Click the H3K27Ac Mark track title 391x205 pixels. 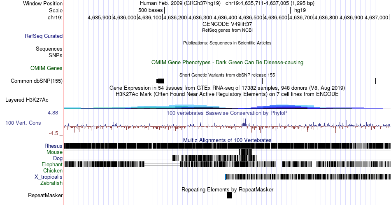click(227, 94)
